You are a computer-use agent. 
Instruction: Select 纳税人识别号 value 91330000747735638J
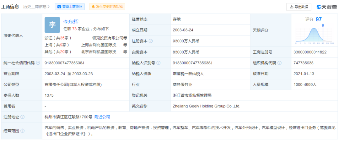click(x=192, y=63)
